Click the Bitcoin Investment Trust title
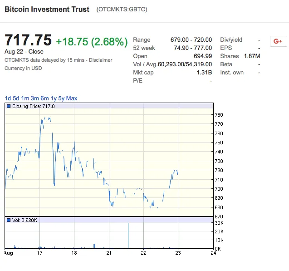This screenshot has height=271, width=289. tap(47, 9)
